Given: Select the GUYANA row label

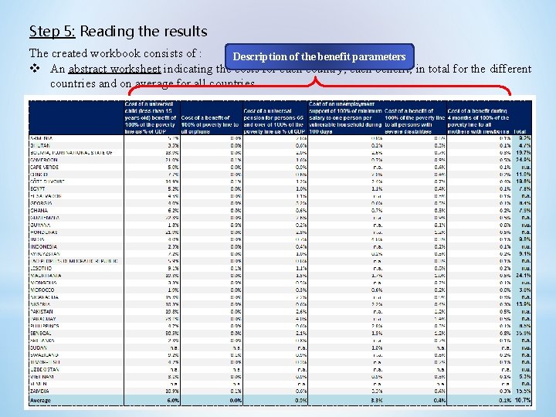Looking at the screenshot, I should (x=40, y=225).
